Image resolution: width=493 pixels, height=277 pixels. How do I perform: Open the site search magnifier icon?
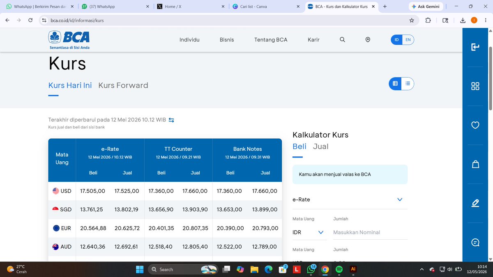pyautogui.click(x=343, y=40)
